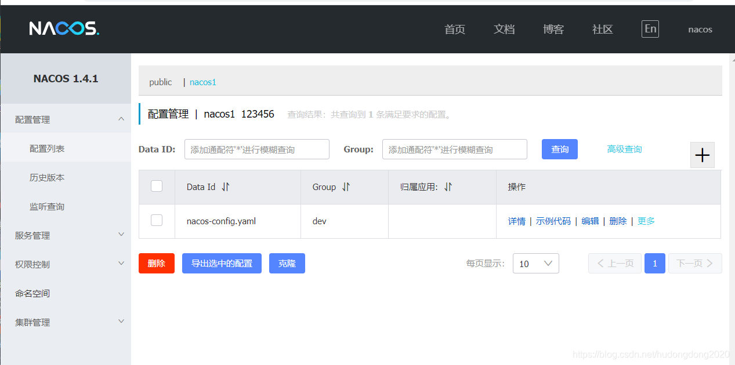Image resolution: width=735 pixels, height=365 pixels.
Task: Click the NACOS logo in header
Action: coord(64,28)
